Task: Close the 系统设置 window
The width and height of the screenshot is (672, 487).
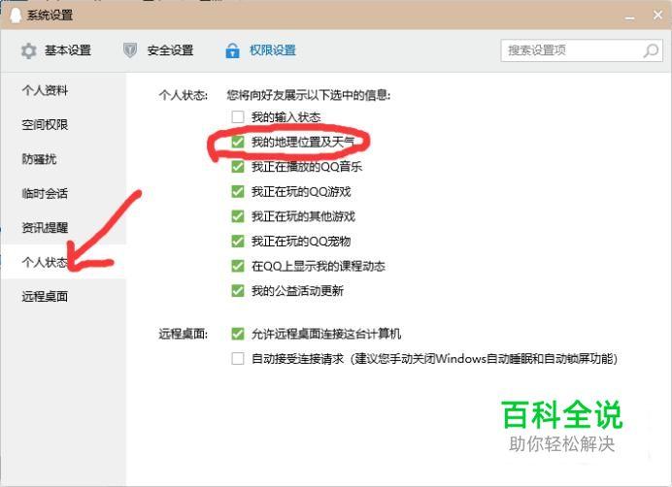Action: pos(657,16)
